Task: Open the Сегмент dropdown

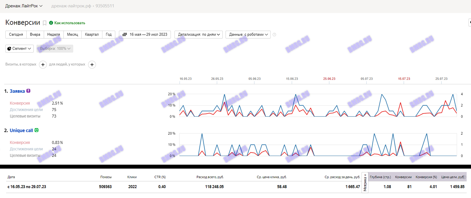Action: [x=19, y=48]
